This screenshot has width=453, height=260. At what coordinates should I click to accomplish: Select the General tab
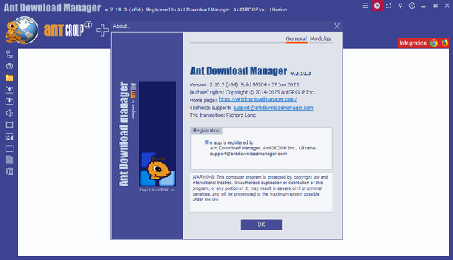[296, 39]
